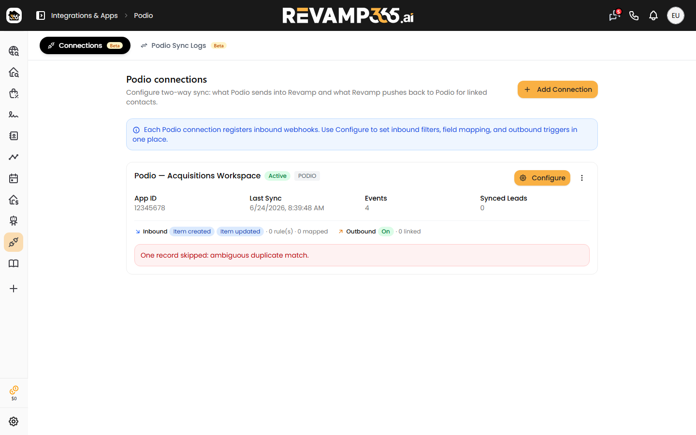Open the house search icon in the sidebar
The width and height of the screenshot is (696, 435).
pyautogui.click(x=14, y=72)
